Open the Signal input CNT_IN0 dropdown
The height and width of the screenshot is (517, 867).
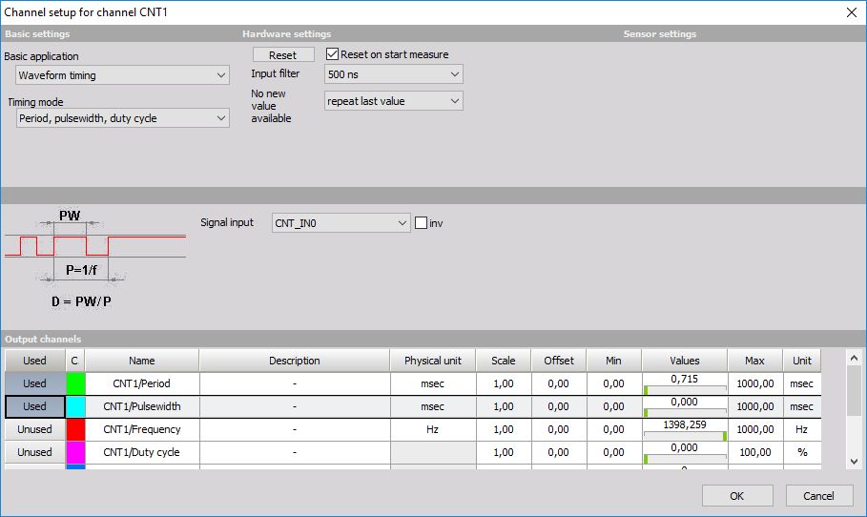pos(341,223)
